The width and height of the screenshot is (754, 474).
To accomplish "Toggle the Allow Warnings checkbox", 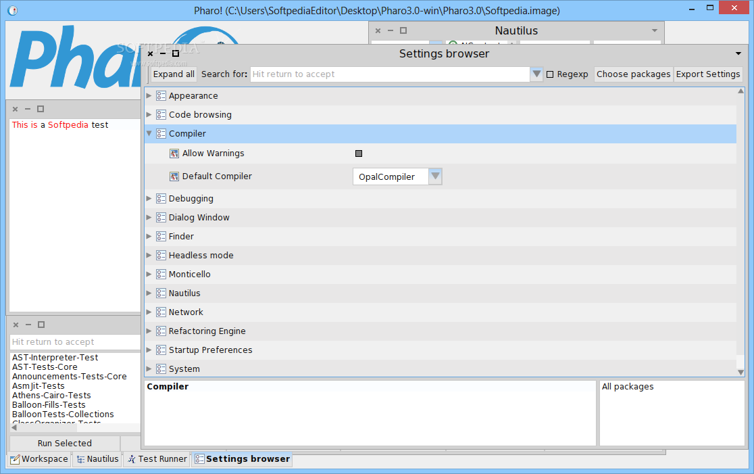I will coord(359,153).
